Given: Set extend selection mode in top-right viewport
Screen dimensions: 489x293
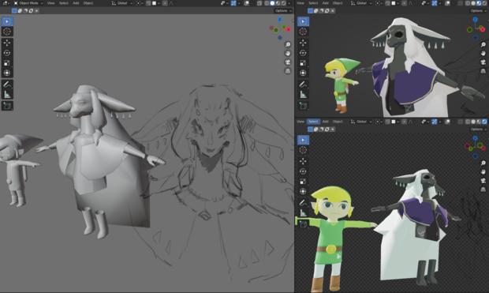Looking at the screenshot, I should pos(315,10).
